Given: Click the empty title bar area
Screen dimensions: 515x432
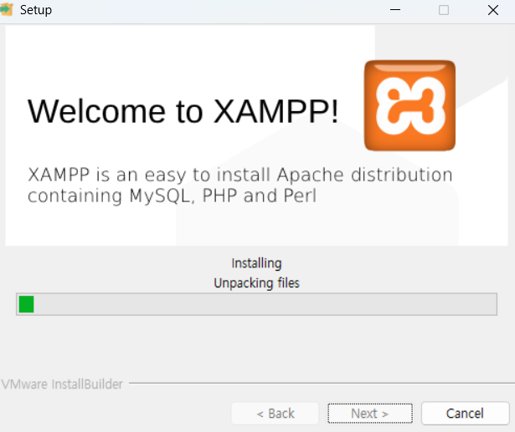Looking at the screenshot, I should tap(217, 10).
